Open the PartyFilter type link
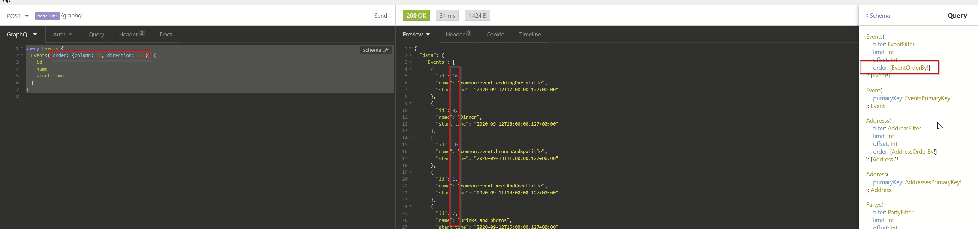Image resolution: width=978 pixels, height=229 pixels. (900, 213)
